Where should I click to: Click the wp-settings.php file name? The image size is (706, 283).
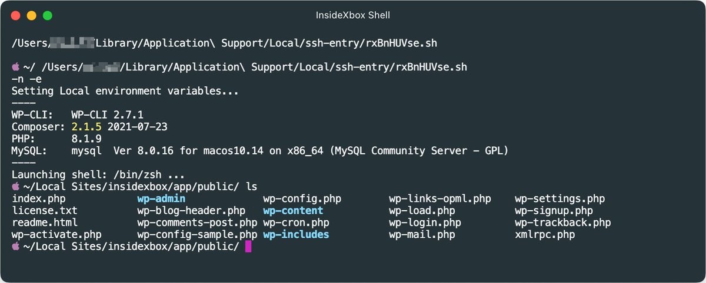(560, 198)
